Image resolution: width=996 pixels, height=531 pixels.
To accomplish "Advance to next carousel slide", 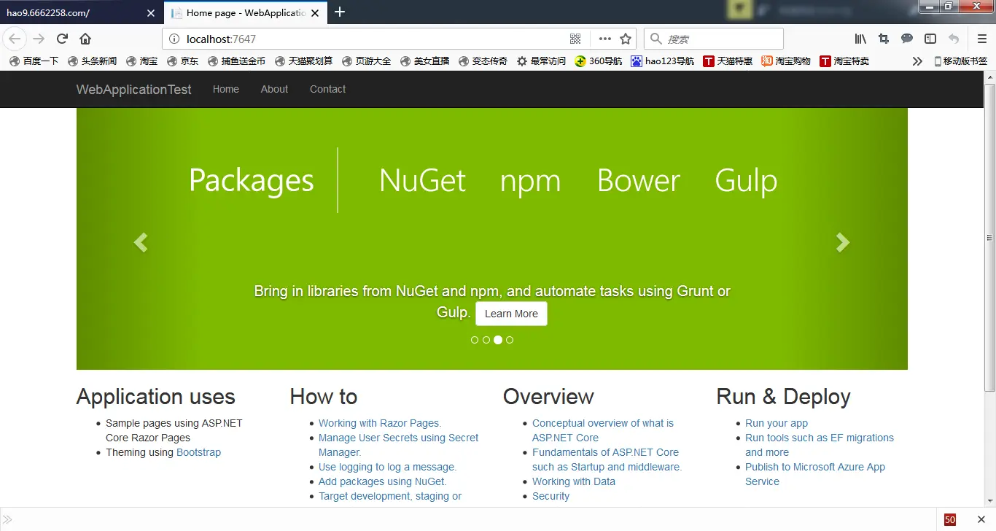I will [843, 242].
